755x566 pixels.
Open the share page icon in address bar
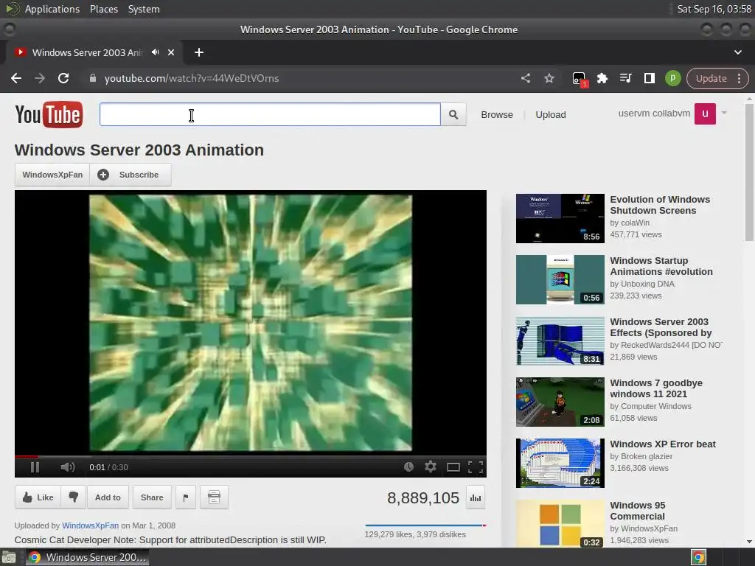pos(526,78)
